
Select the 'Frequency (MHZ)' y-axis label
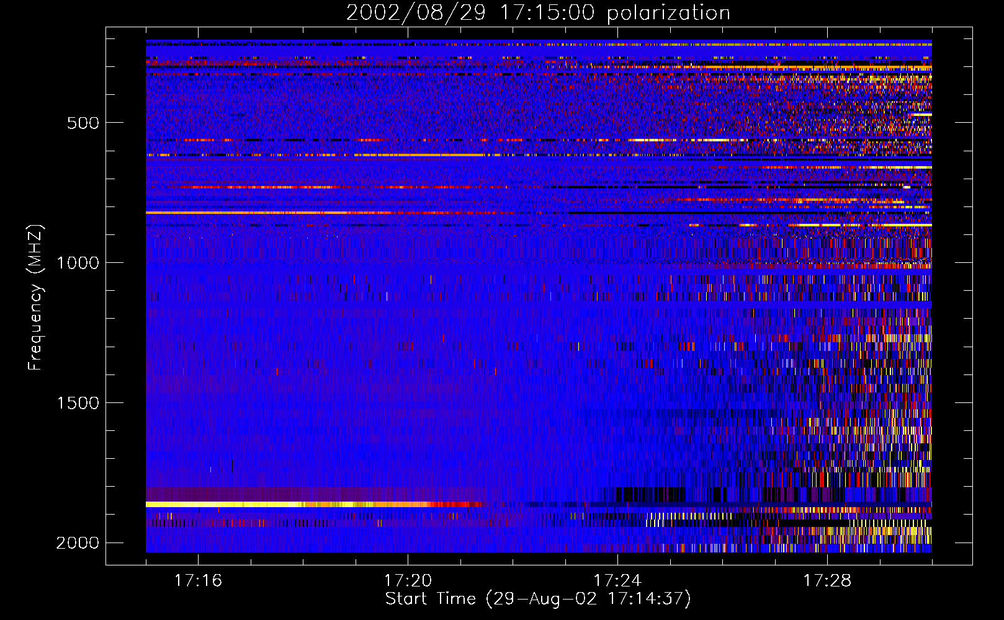click(35, 298)
